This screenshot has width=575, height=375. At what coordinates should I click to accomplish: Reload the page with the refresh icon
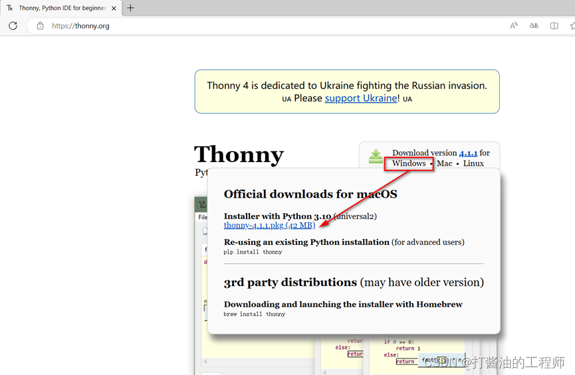(x=13, y=26)
